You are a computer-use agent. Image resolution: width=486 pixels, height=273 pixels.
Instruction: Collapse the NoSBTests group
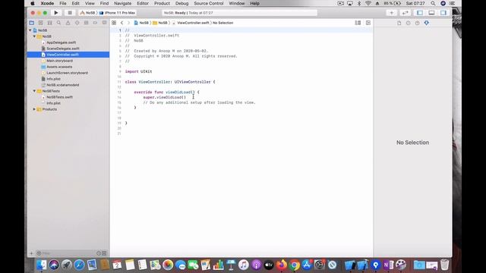[x=34, y=91]
